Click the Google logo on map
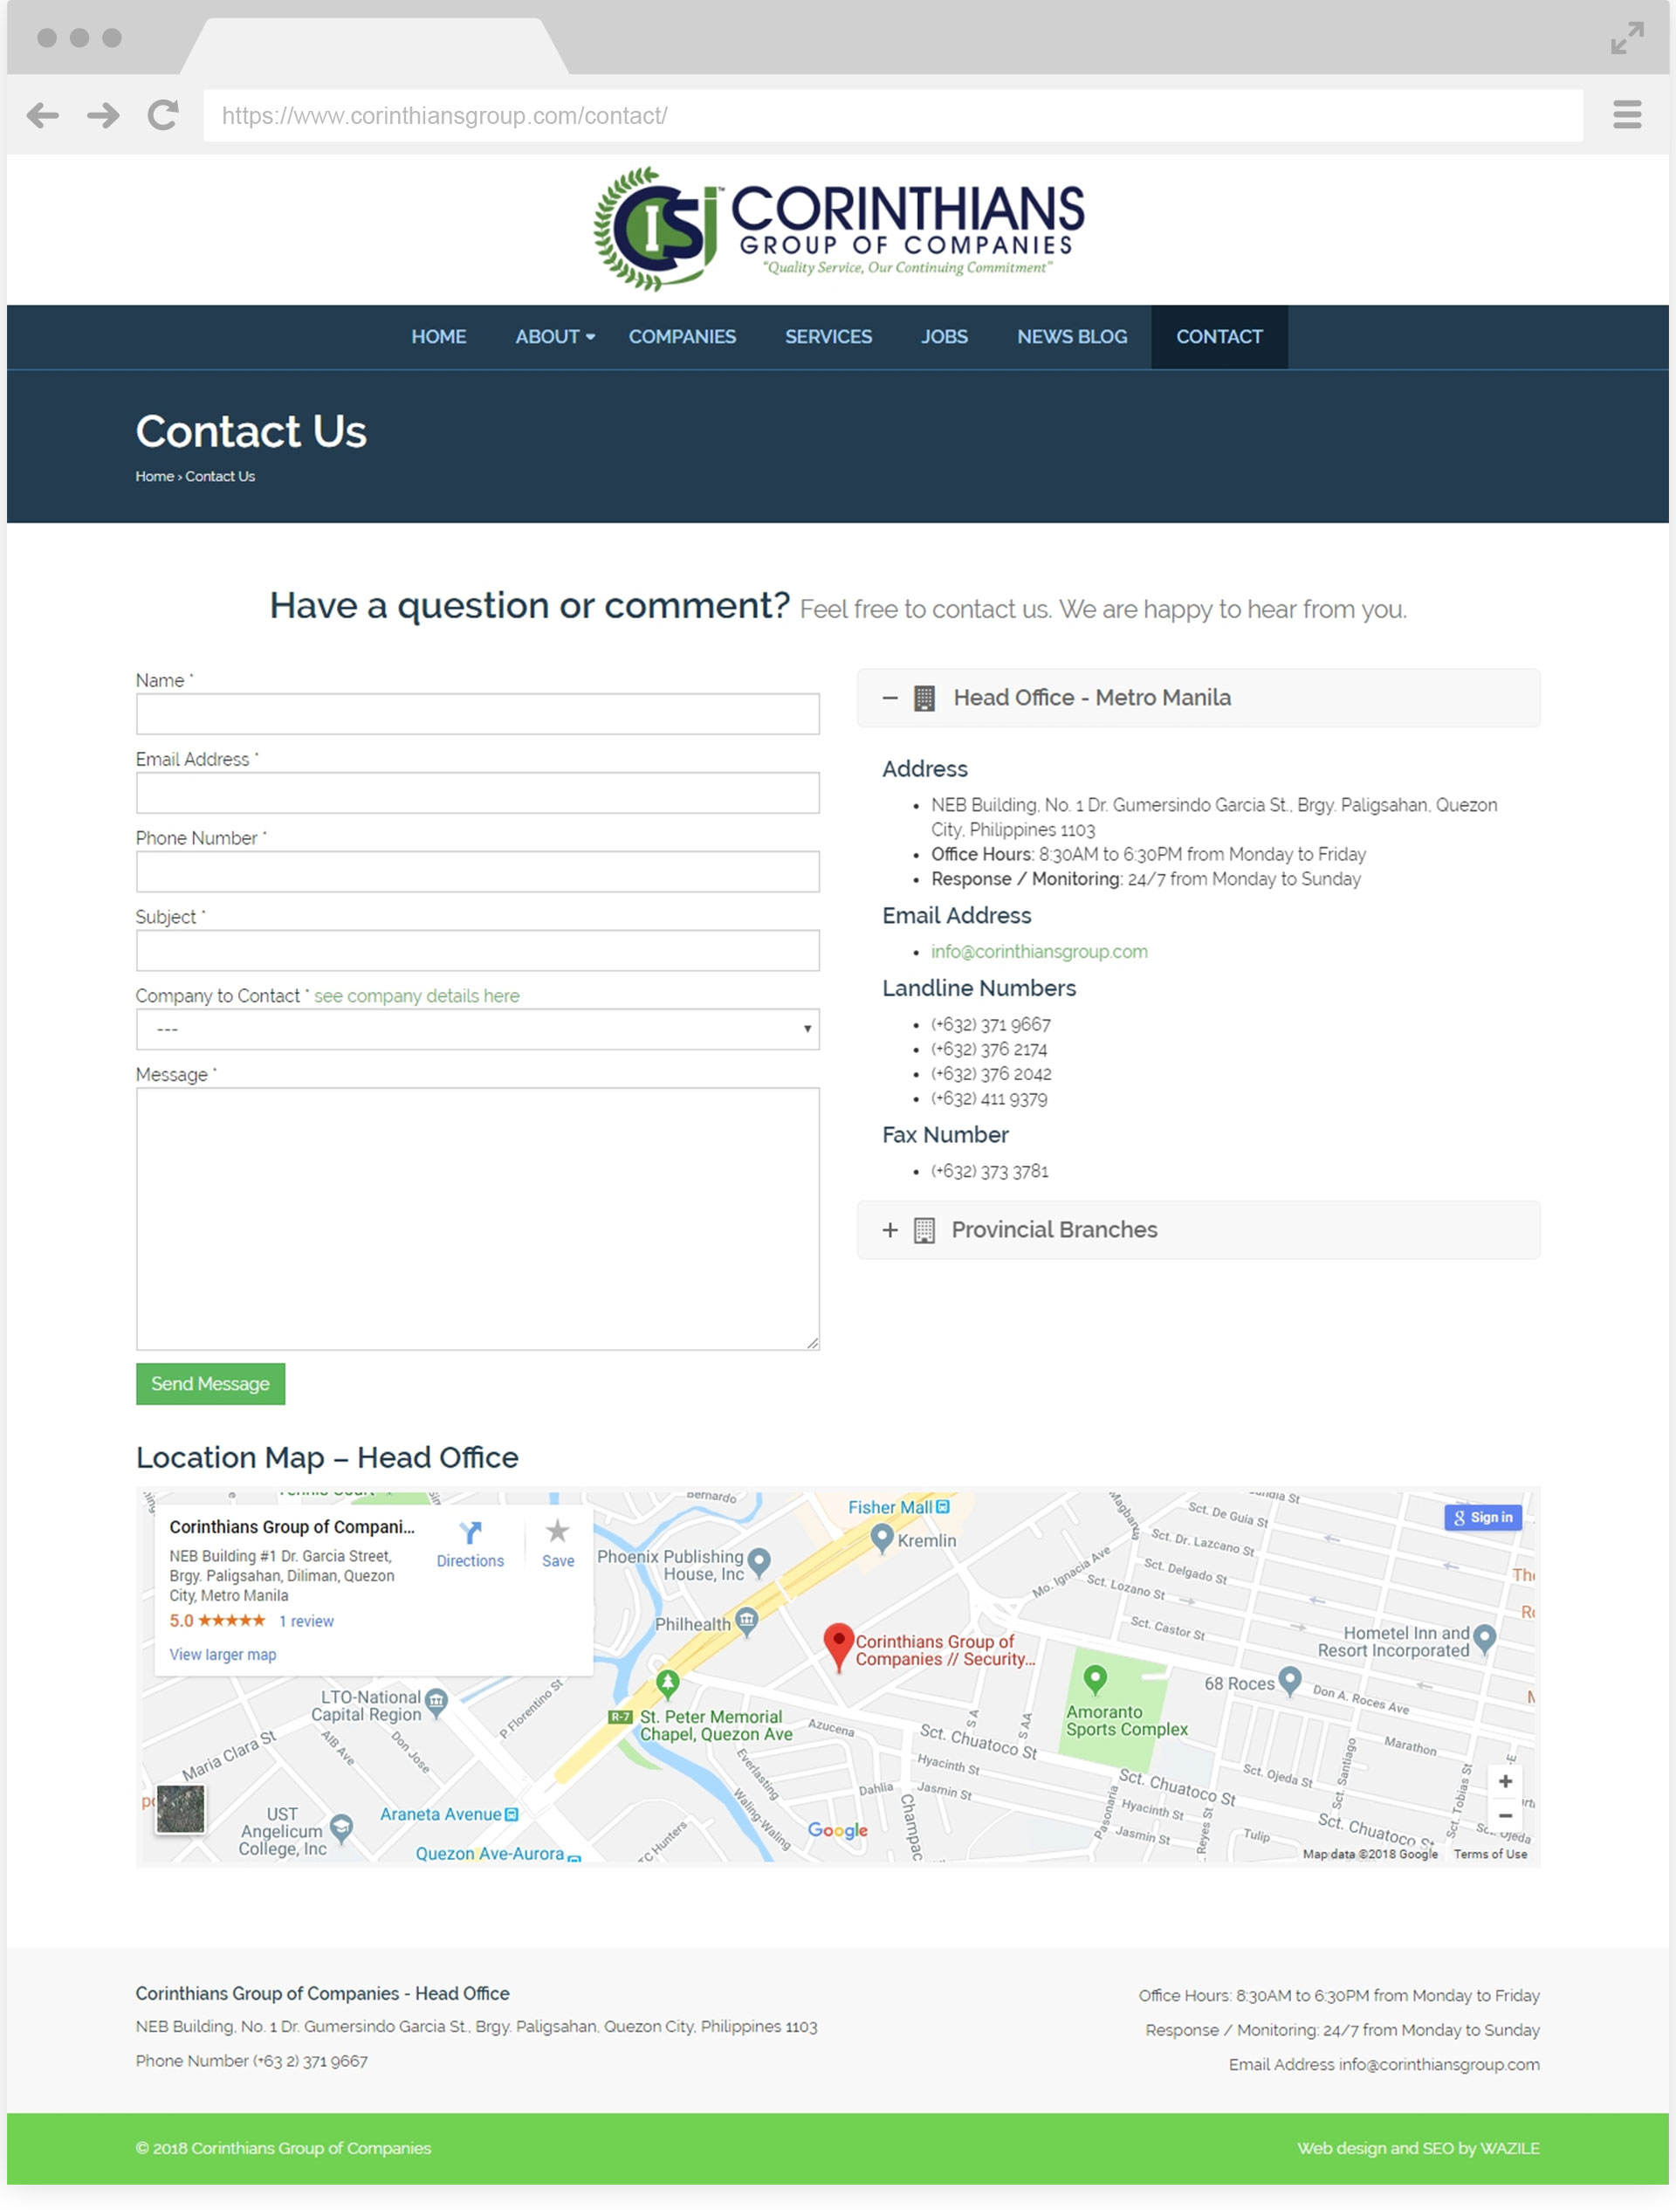Image resolution: width=1676 pixels, height=2210 pixels. pos(837,1830)
